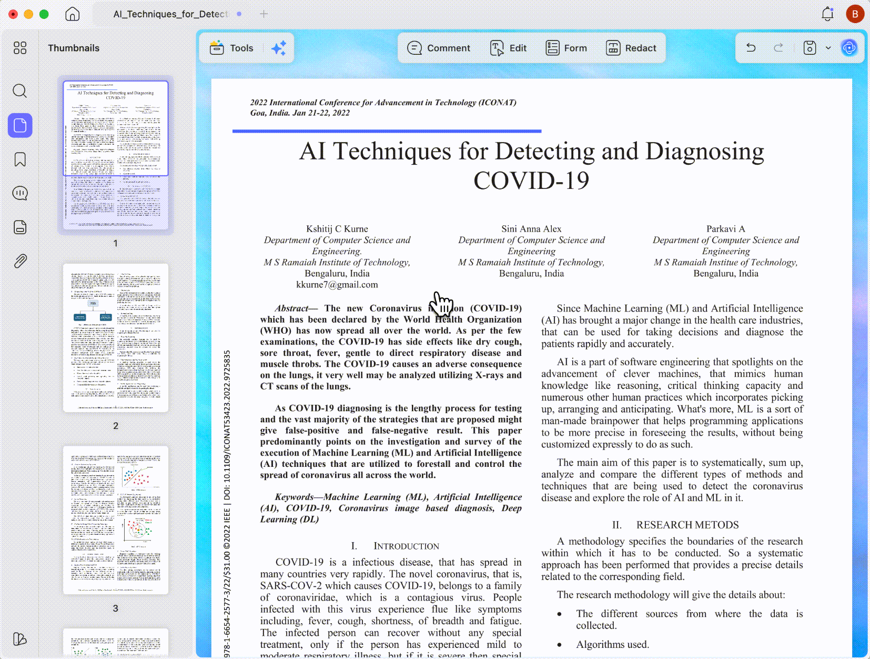Switch to Edit mode
Image resolution: width=870 pixels, height=659 pixels.
click(x=508, y=48)
